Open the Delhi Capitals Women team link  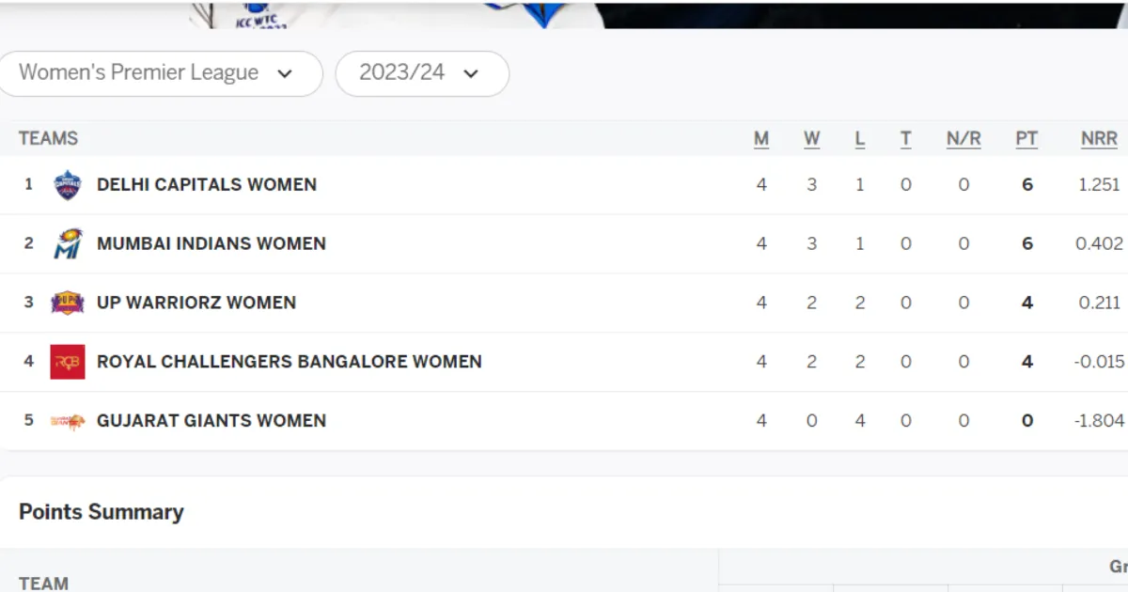click(x=207, y=185)
